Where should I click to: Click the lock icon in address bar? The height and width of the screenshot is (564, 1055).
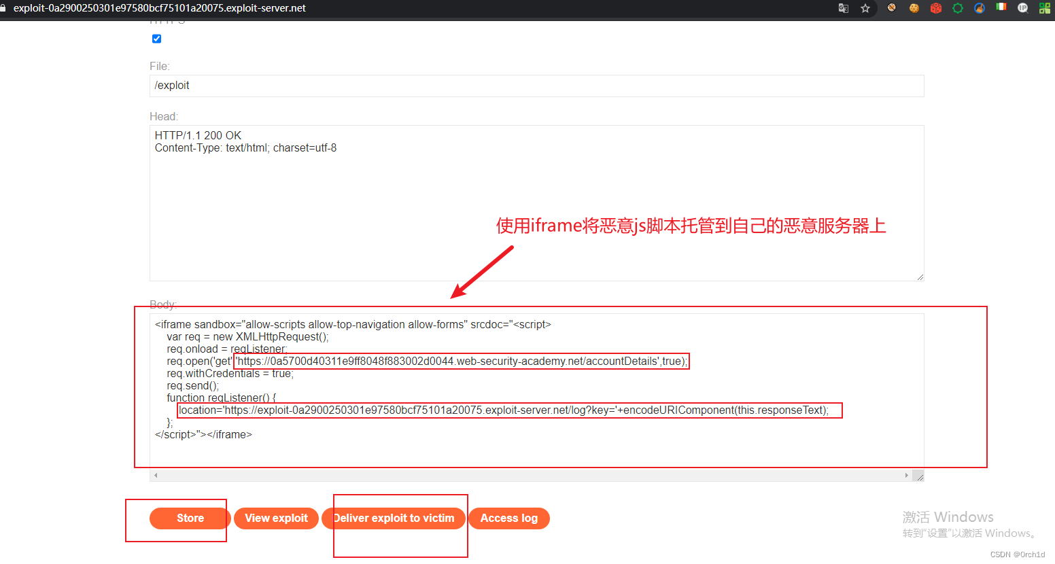(3, 8)
